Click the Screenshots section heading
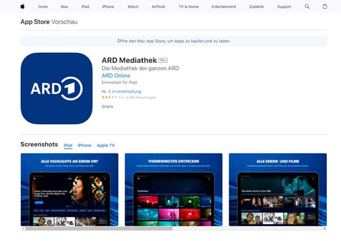The width and height of the screenshot is (341, 241). [39, 145]
